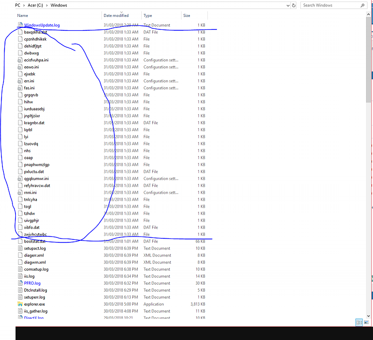Screen dimensions: 373x340
Task: Click the iis_gather.log document icon
Action: (x=20, y=311)
